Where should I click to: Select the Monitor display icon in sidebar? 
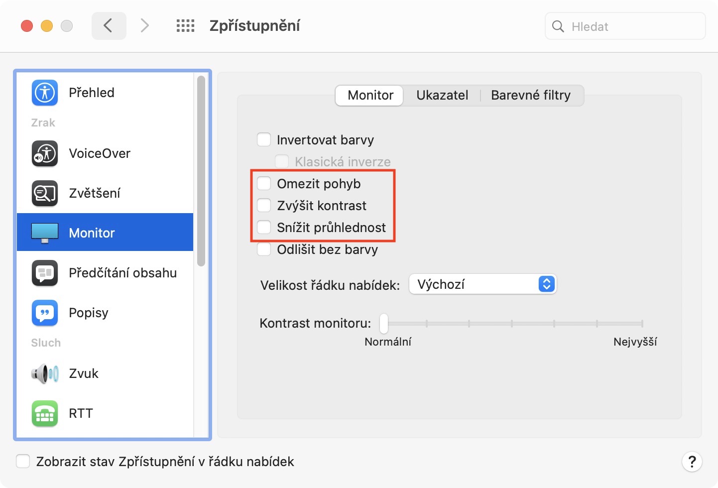pos(45,233)
